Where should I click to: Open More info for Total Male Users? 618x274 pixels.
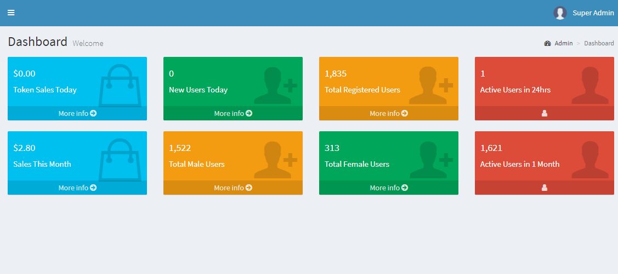click(x=233, y=188)
